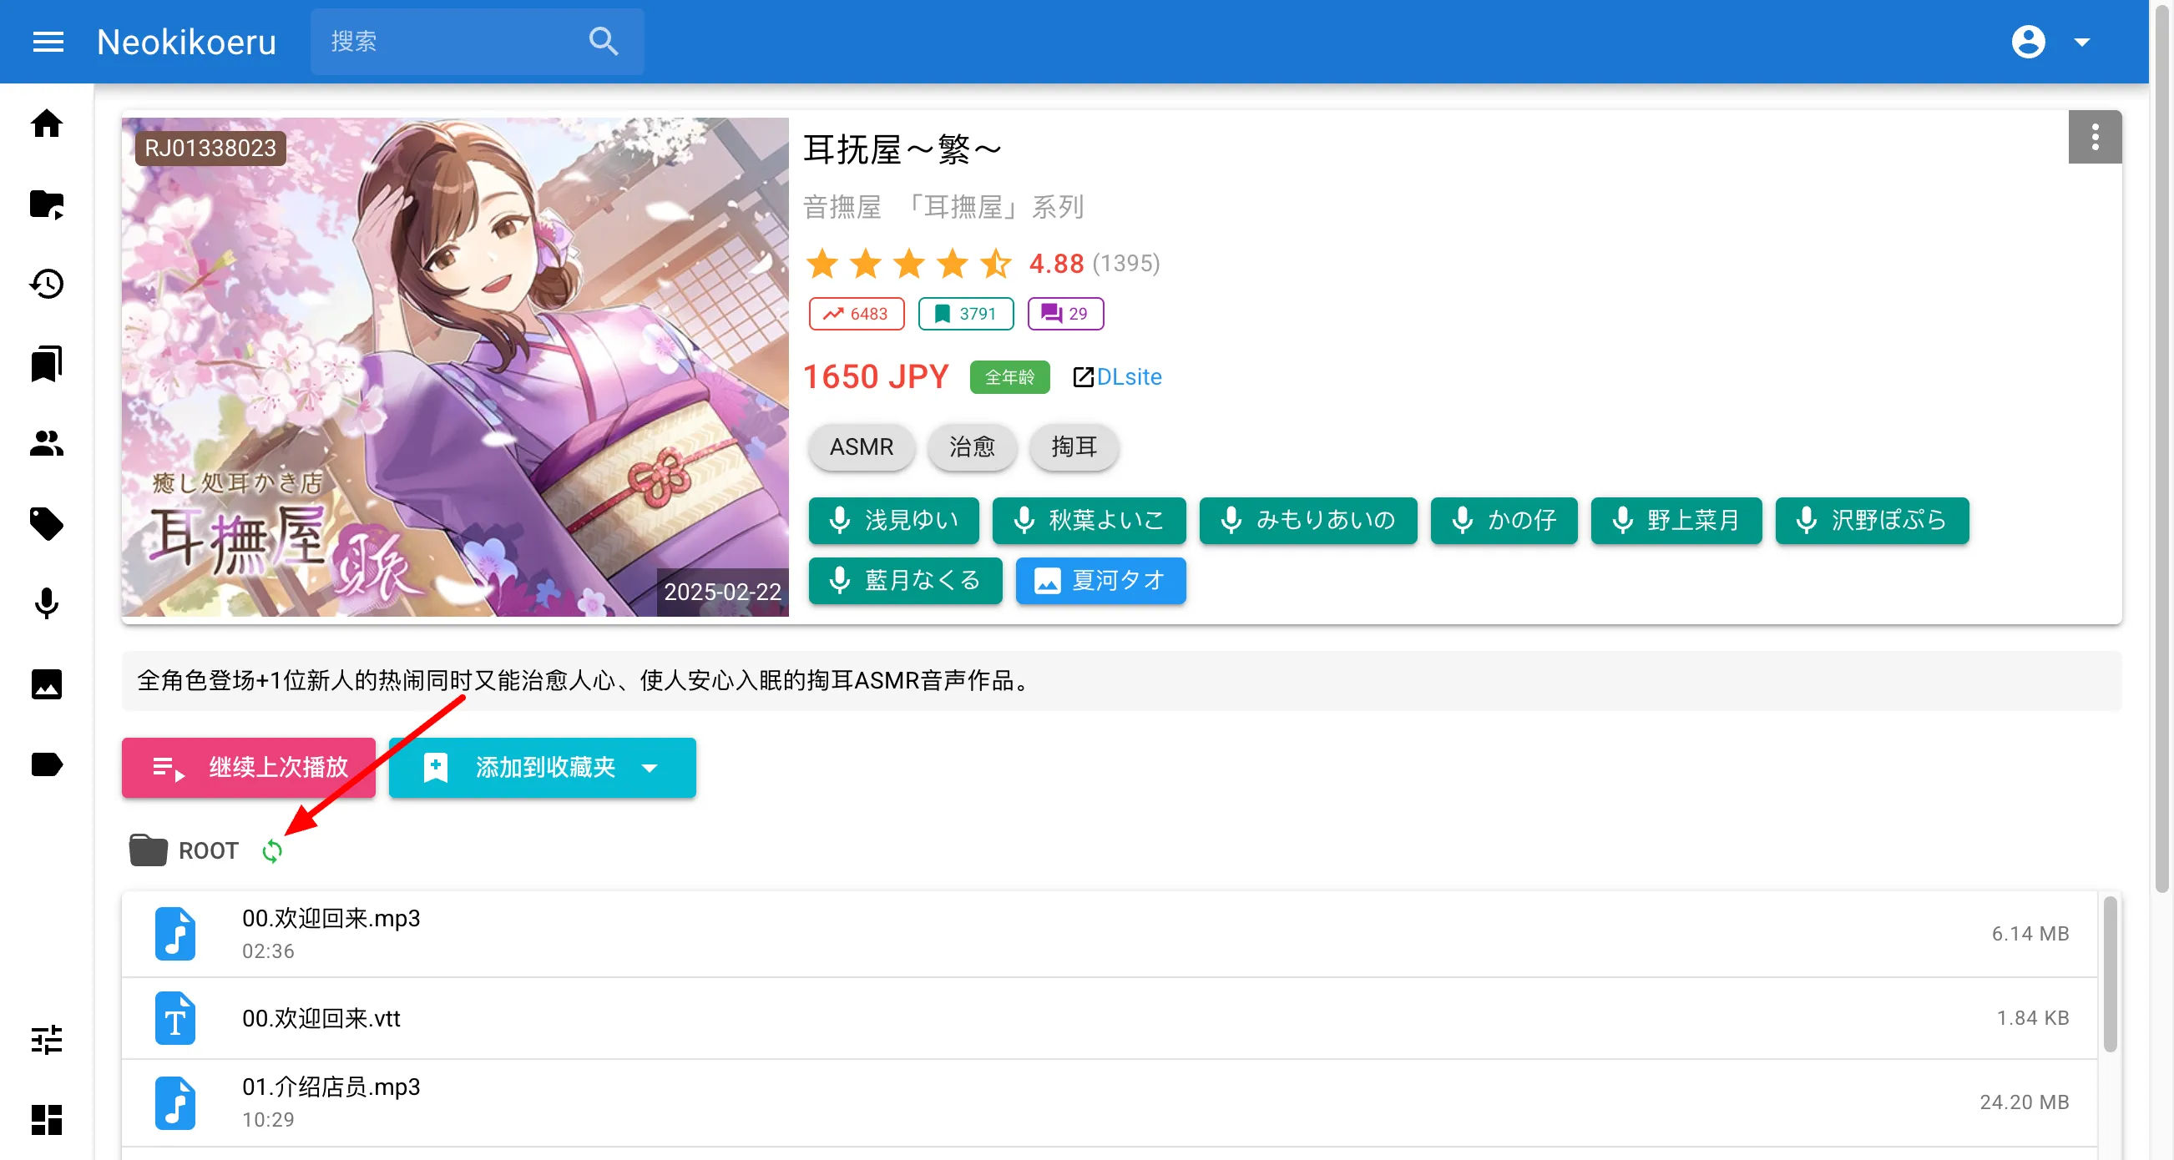2174x1160 pixels.
Task: Click the 音撫屋 circle name
Action: point(842,207)
